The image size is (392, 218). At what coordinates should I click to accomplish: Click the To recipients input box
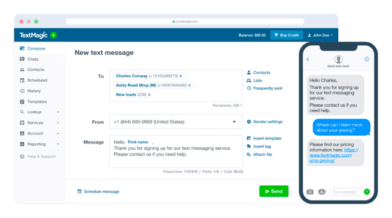click(x=175, y=86)
